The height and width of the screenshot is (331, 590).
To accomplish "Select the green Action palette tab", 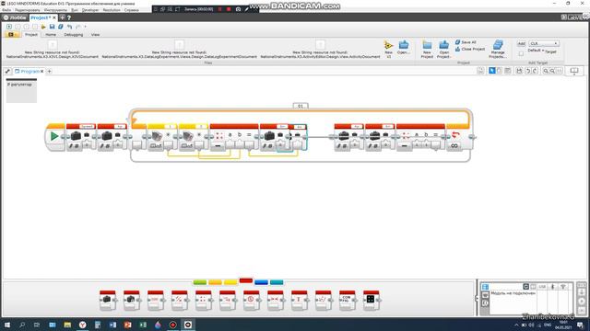I will coord(200,282).
